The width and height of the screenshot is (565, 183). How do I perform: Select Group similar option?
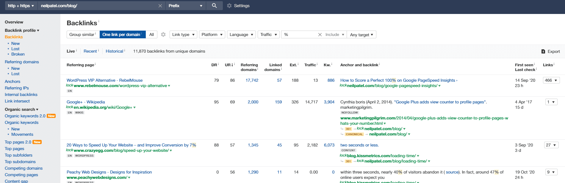pos(83,34)
